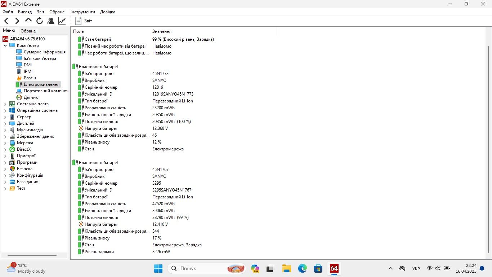Screen dimensions: 492x277
Task: Open the user profile toolbar icon
Action: (x=51, y=21)
